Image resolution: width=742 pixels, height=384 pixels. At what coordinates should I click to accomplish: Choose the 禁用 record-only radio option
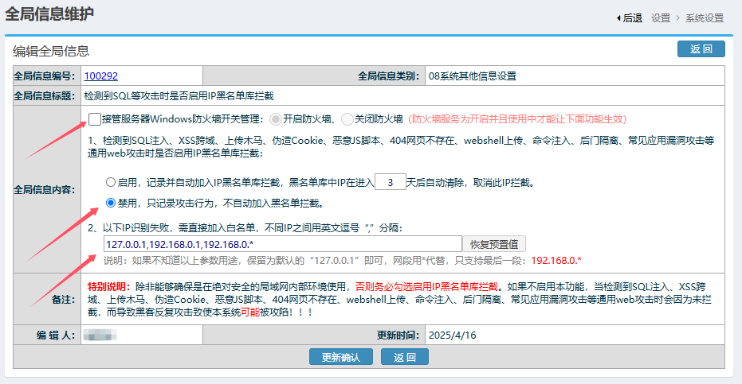111,203
